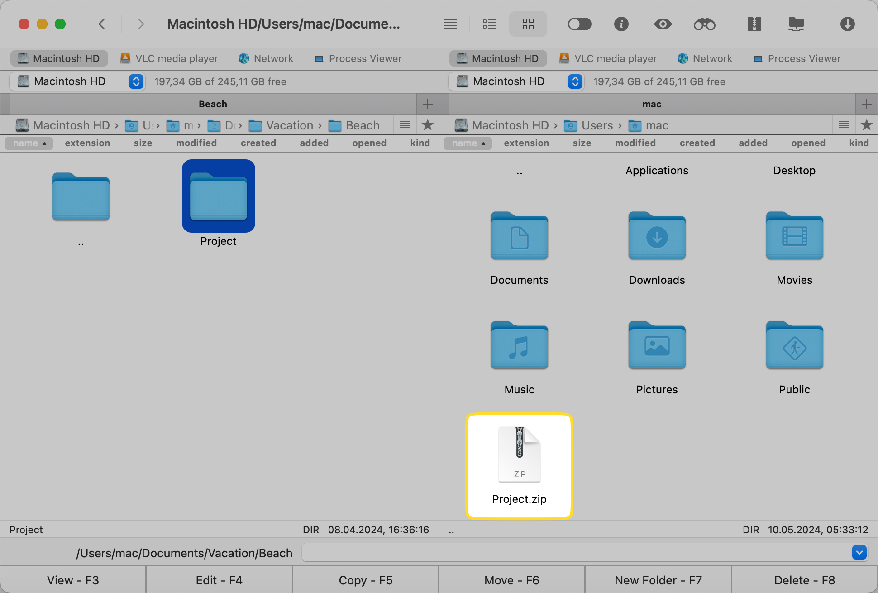
Task: Toggle hidden files with the eye icon
Action: 663,24
